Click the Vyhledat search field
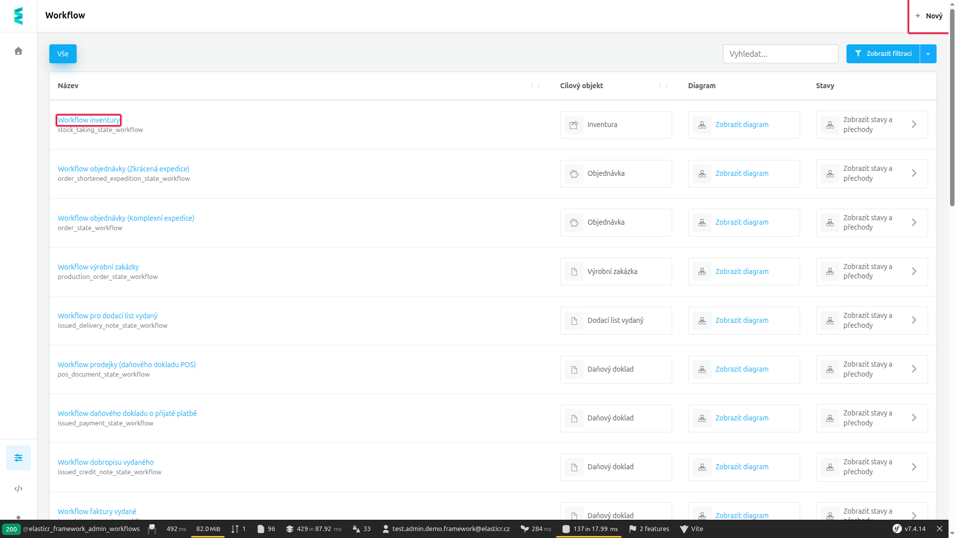The width and height of the screenshot is (956, 538). [780, 54]
